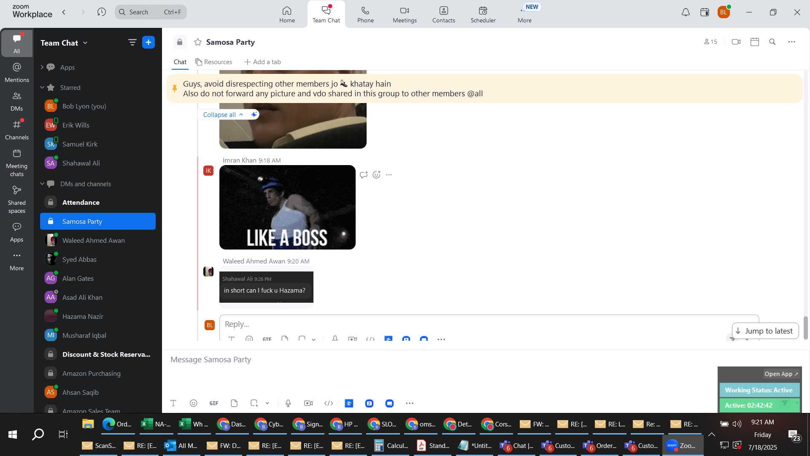Open Windows Start menu
This screenshot has height=456, width=810.
point(13,434)
